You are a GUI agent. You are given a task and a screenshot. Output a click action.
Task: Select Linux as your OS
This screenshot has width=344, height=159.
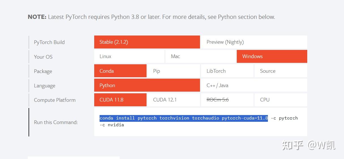click(x=129, y=56)
